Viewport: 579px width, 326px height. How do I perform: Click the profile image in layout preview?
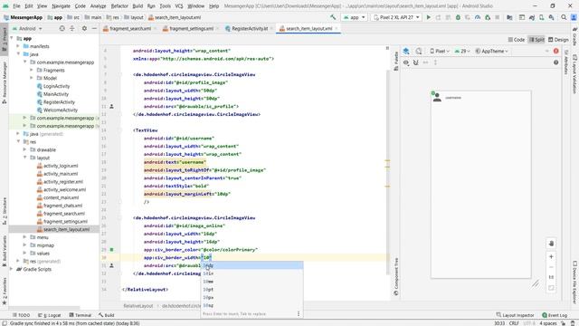click(x=437, y=97)
